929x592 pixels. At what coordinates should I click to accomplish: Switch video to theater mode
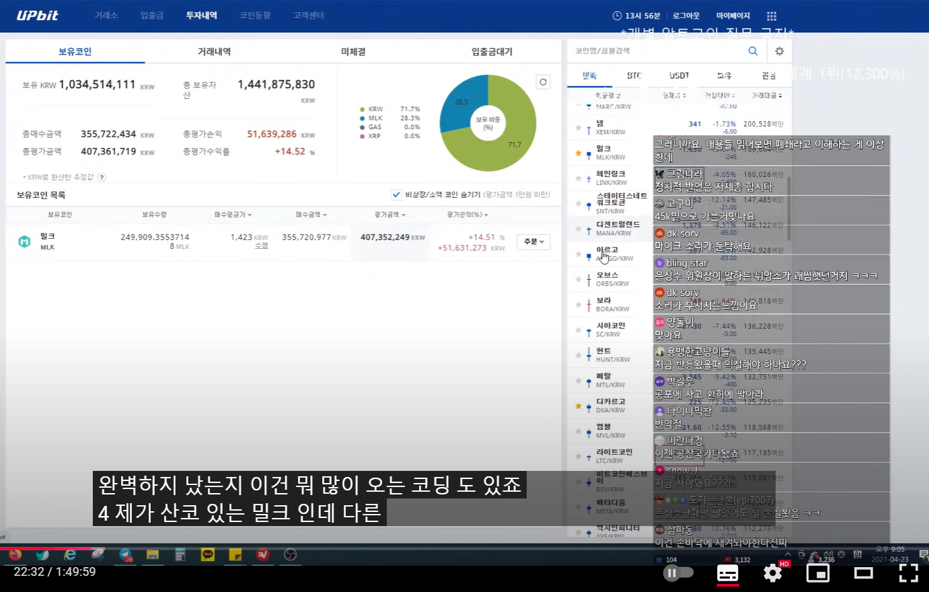pos(864,573)
